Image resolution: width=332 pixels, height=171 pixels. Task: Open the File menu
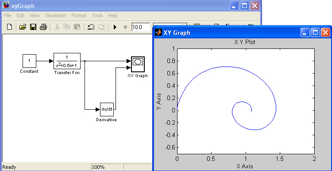click(8, 15)
